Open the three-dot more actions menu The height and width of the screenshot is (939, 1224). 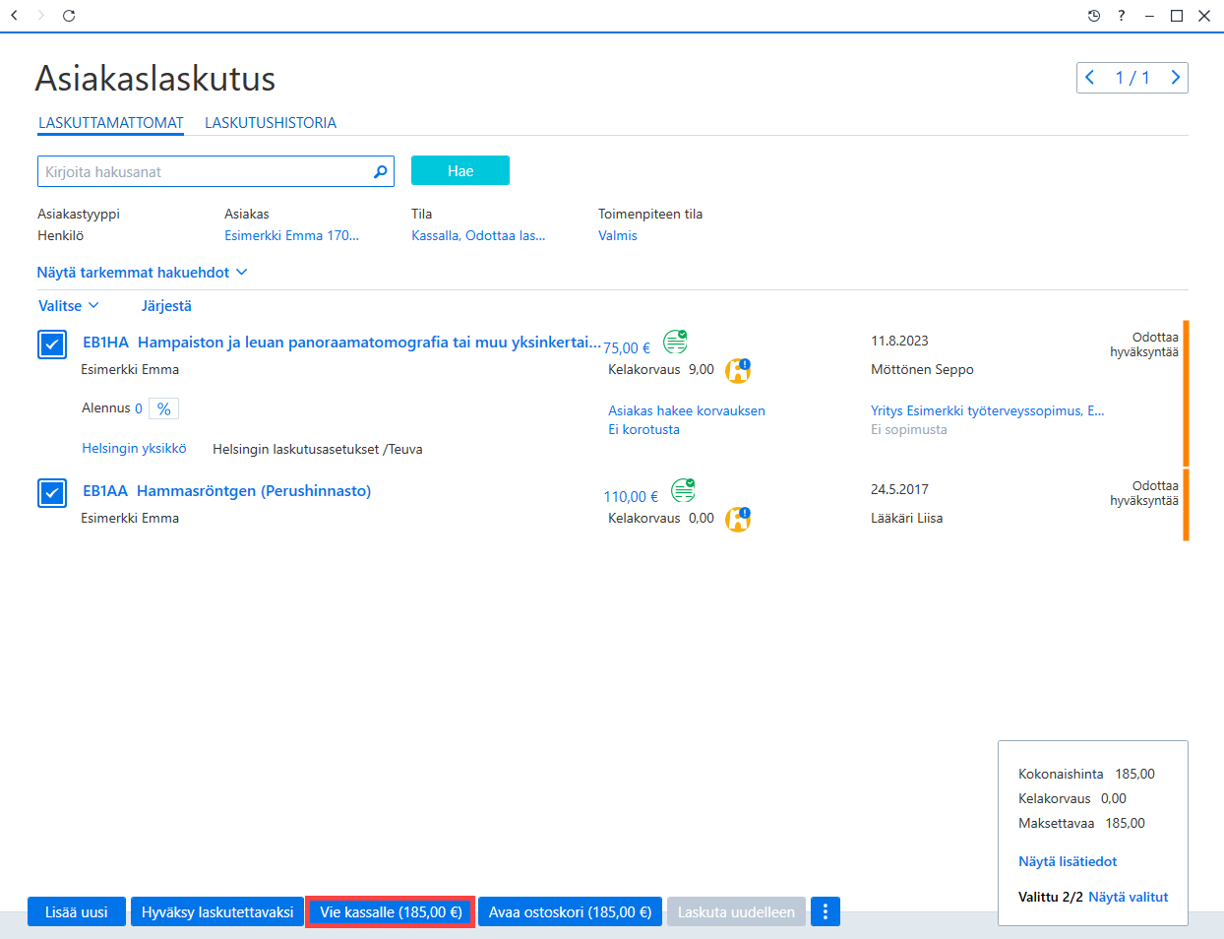tap(826, 912)
